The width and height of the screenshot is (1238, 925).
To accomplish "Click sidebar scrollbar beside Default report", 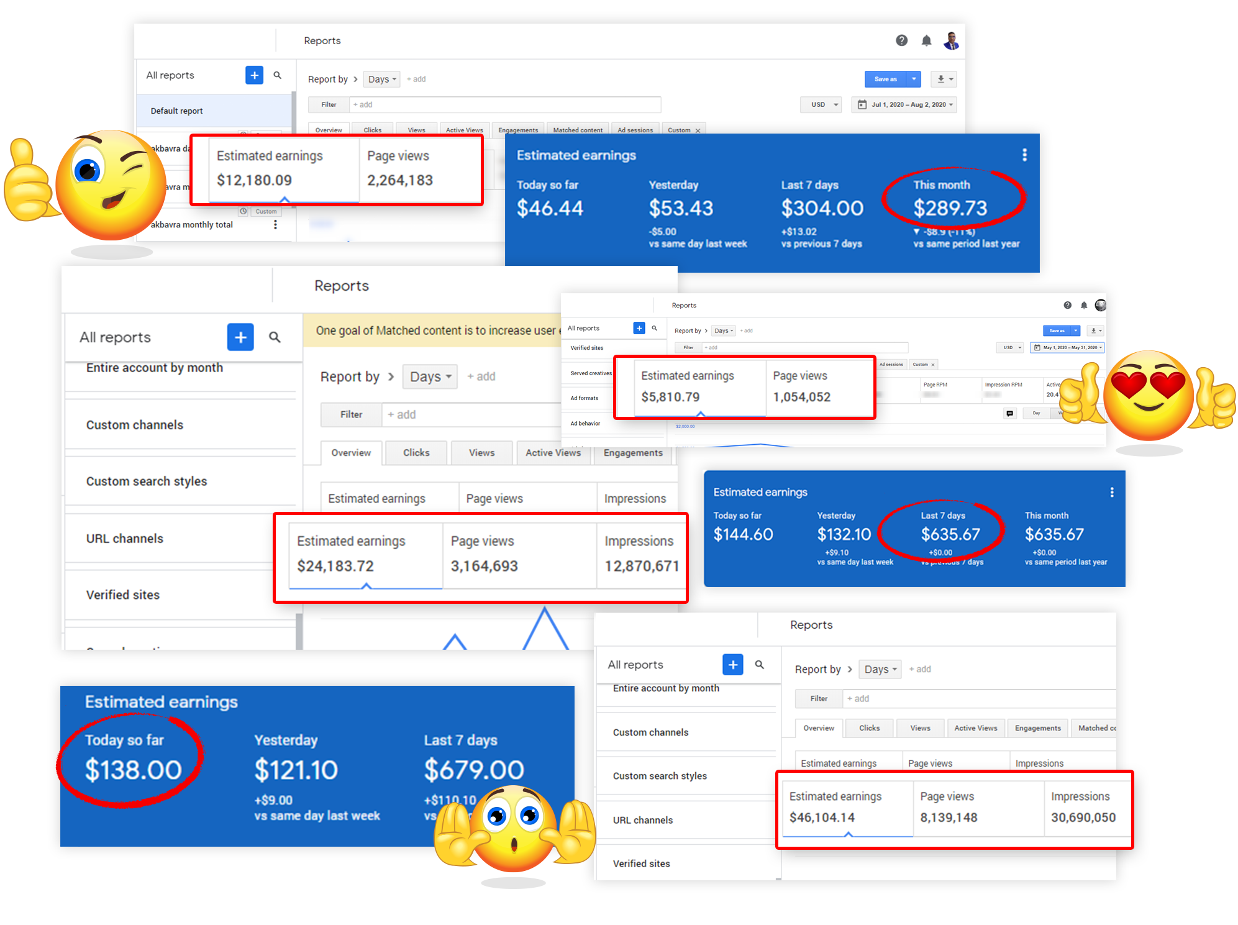I will (x=293, y=111).
